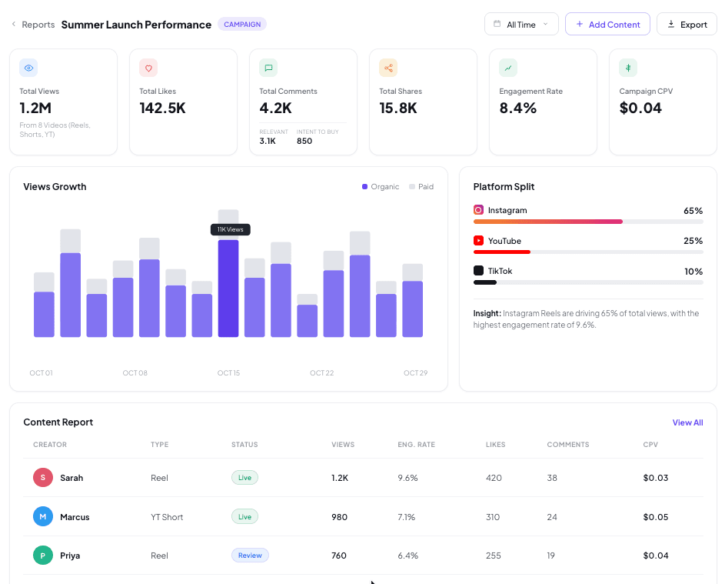Click the Live status badge for Sarah
The height and width of the screenshot is (584, 725).
click(245, 478)
